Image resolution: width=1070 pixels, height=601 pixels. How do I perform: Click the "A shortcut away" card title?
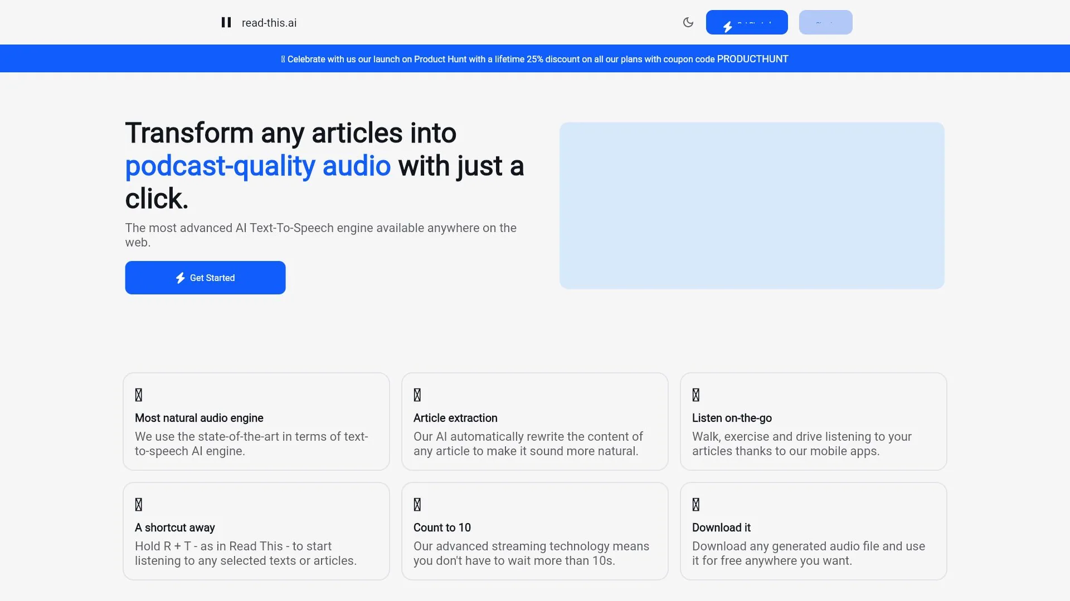[x=175, y=528]
